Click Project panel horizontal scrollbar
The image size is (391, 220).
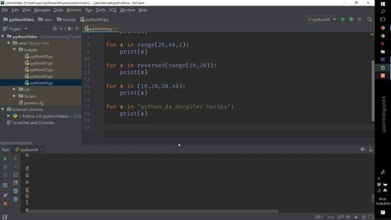tap(16, 143)
